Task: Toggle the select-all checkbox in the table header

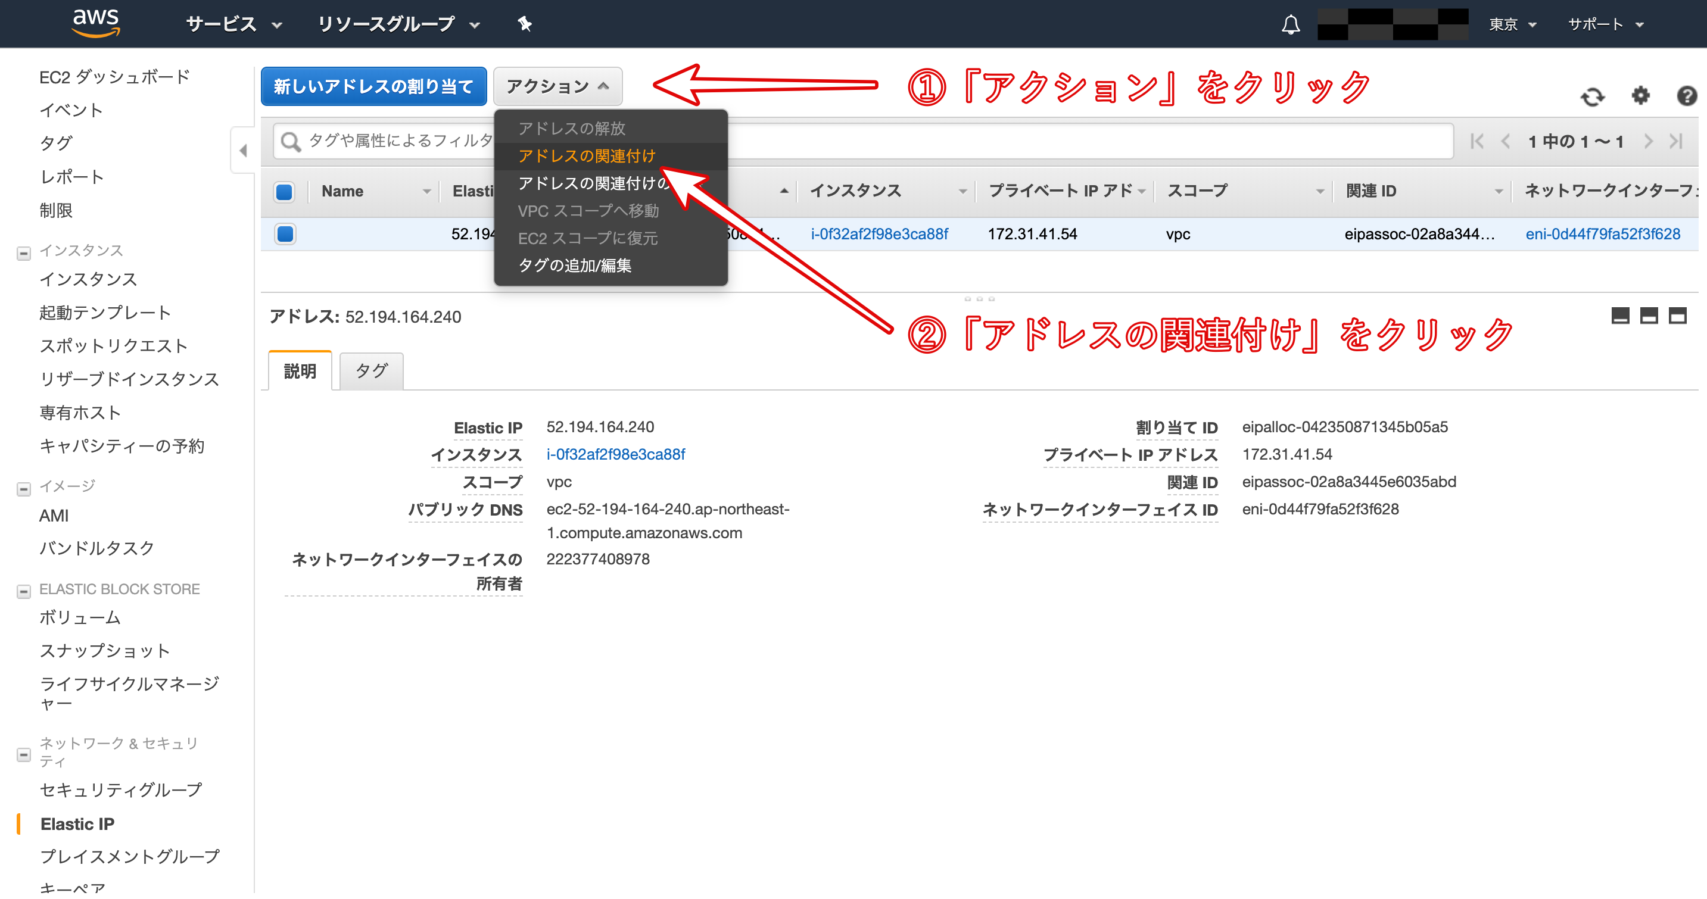Action: [284, 192]
